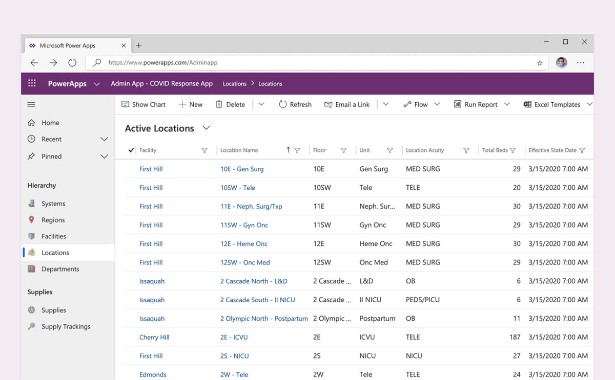The height and width of the screenshot is (380, 615).
Task: Open 2 Cascade North - L&D location
Action: pyautogui.click(x=254, y=281)
